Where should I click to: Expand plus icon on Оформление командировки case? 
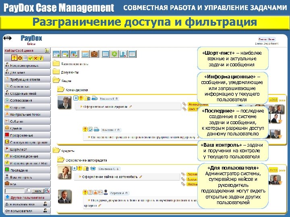(76, 98)
